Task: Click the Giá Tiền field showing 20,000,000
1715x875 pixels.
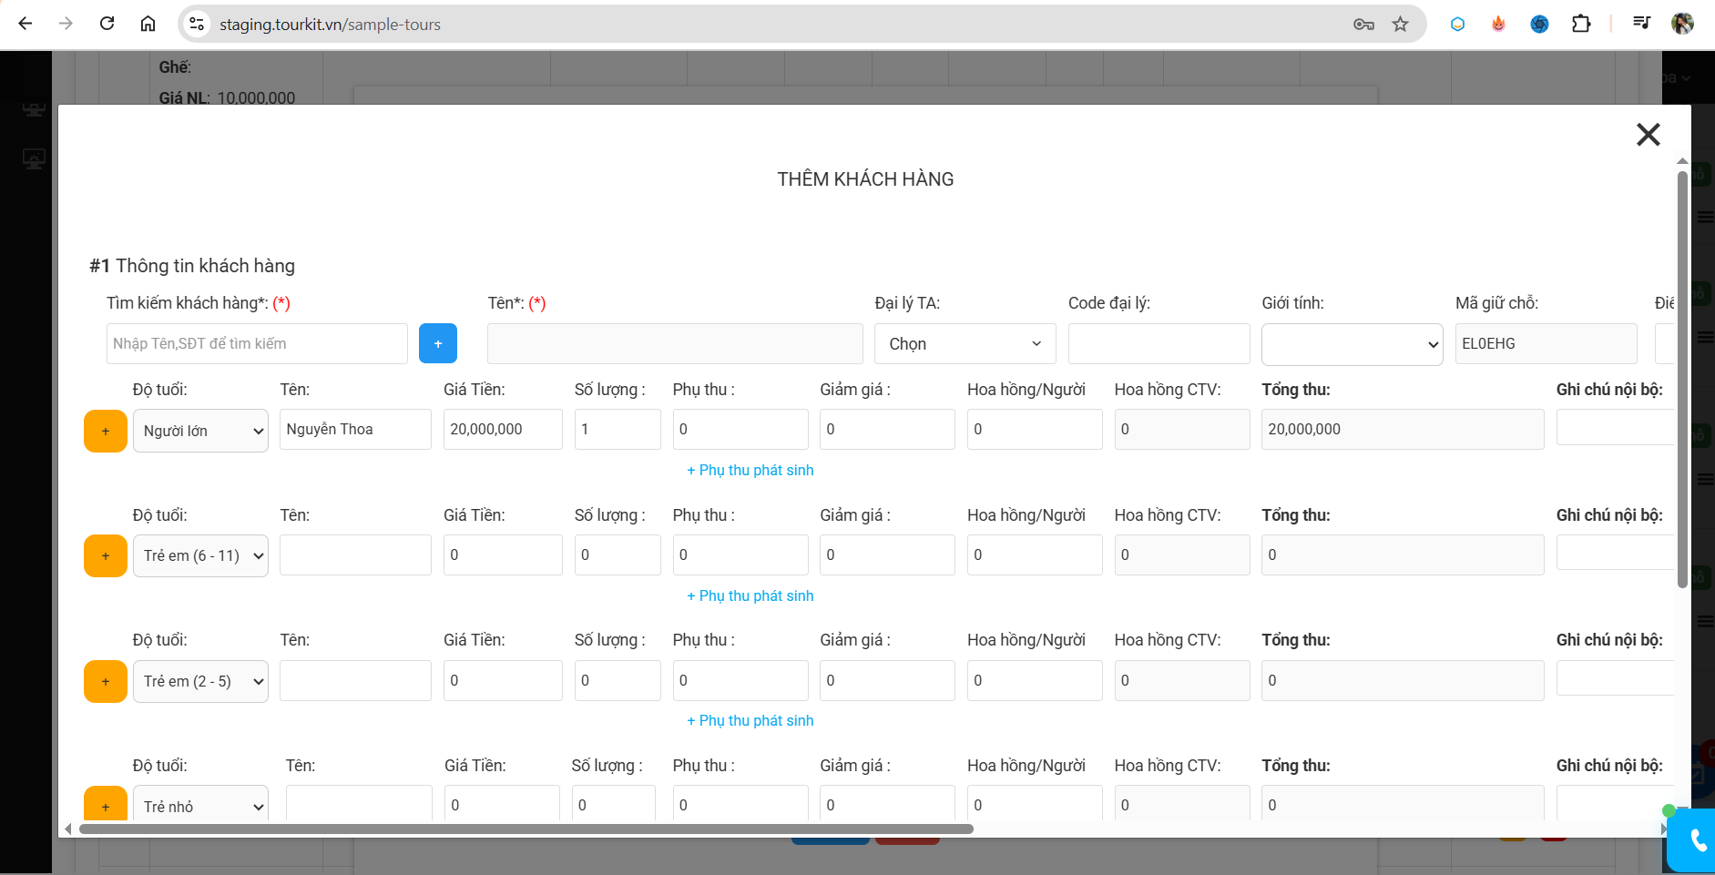Action: pyautogui.click(x=502, y=430)
